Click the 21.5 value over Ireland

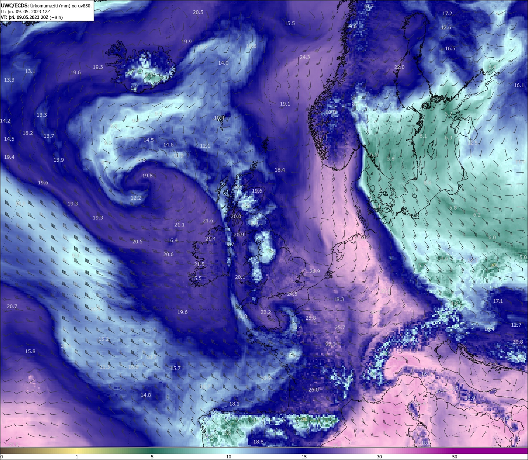(x=199, y=264)
